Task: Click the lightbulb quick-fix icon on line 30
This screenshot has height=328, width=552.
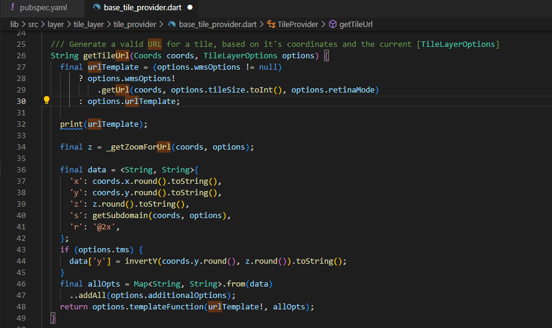Action: (46, 100)
